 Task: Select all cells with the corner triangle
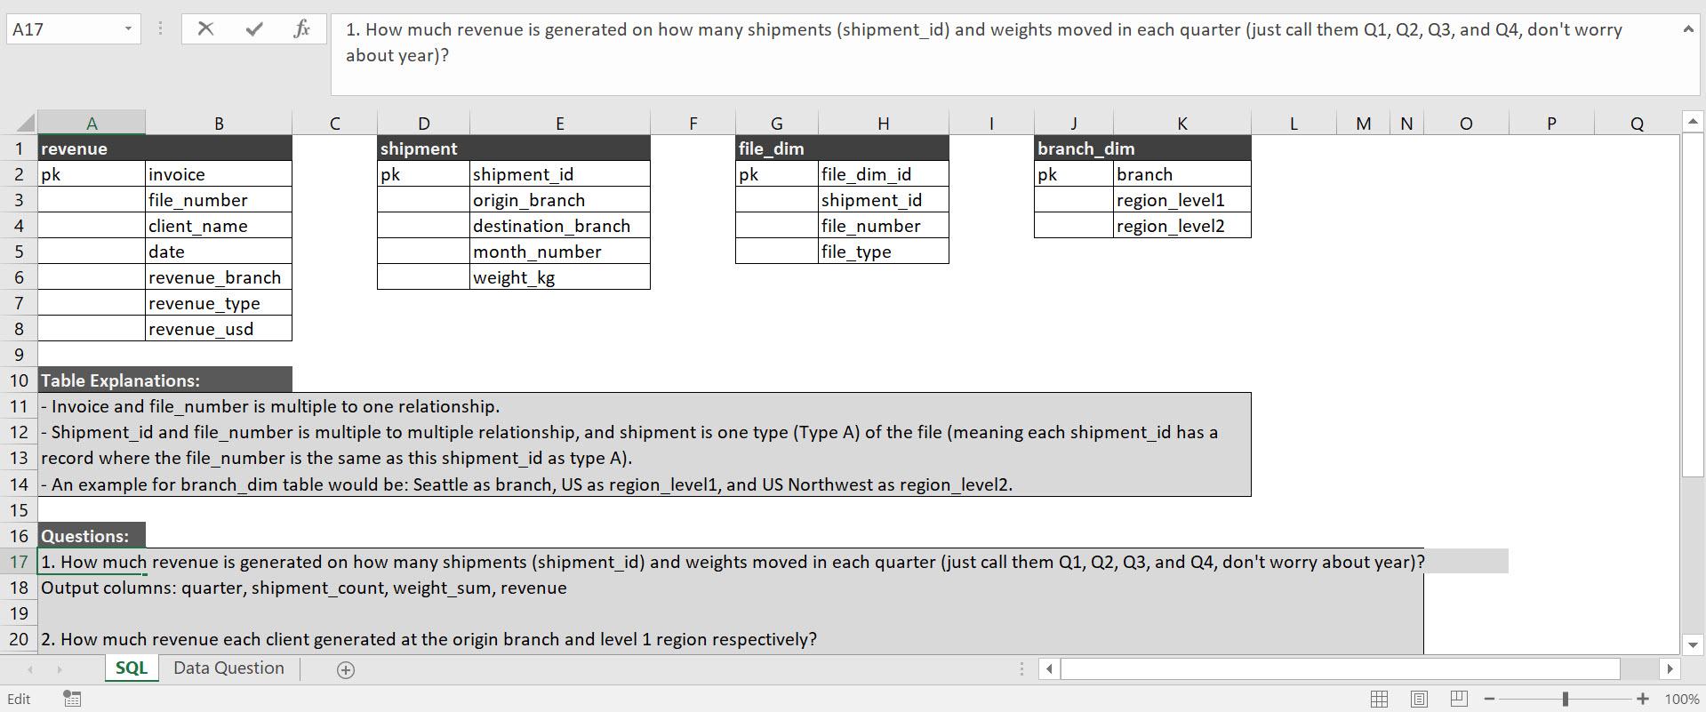point(27,123)
